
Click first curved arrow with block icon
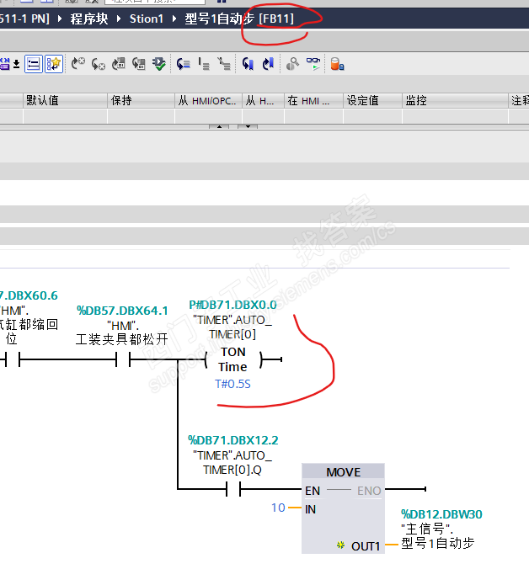pos(119,64)
